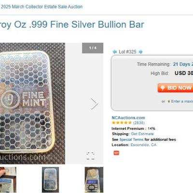Click the 2838 reviews count
The height and width of the screenshot is (193, 193).
pyautogui.click(x=139, y=123)
